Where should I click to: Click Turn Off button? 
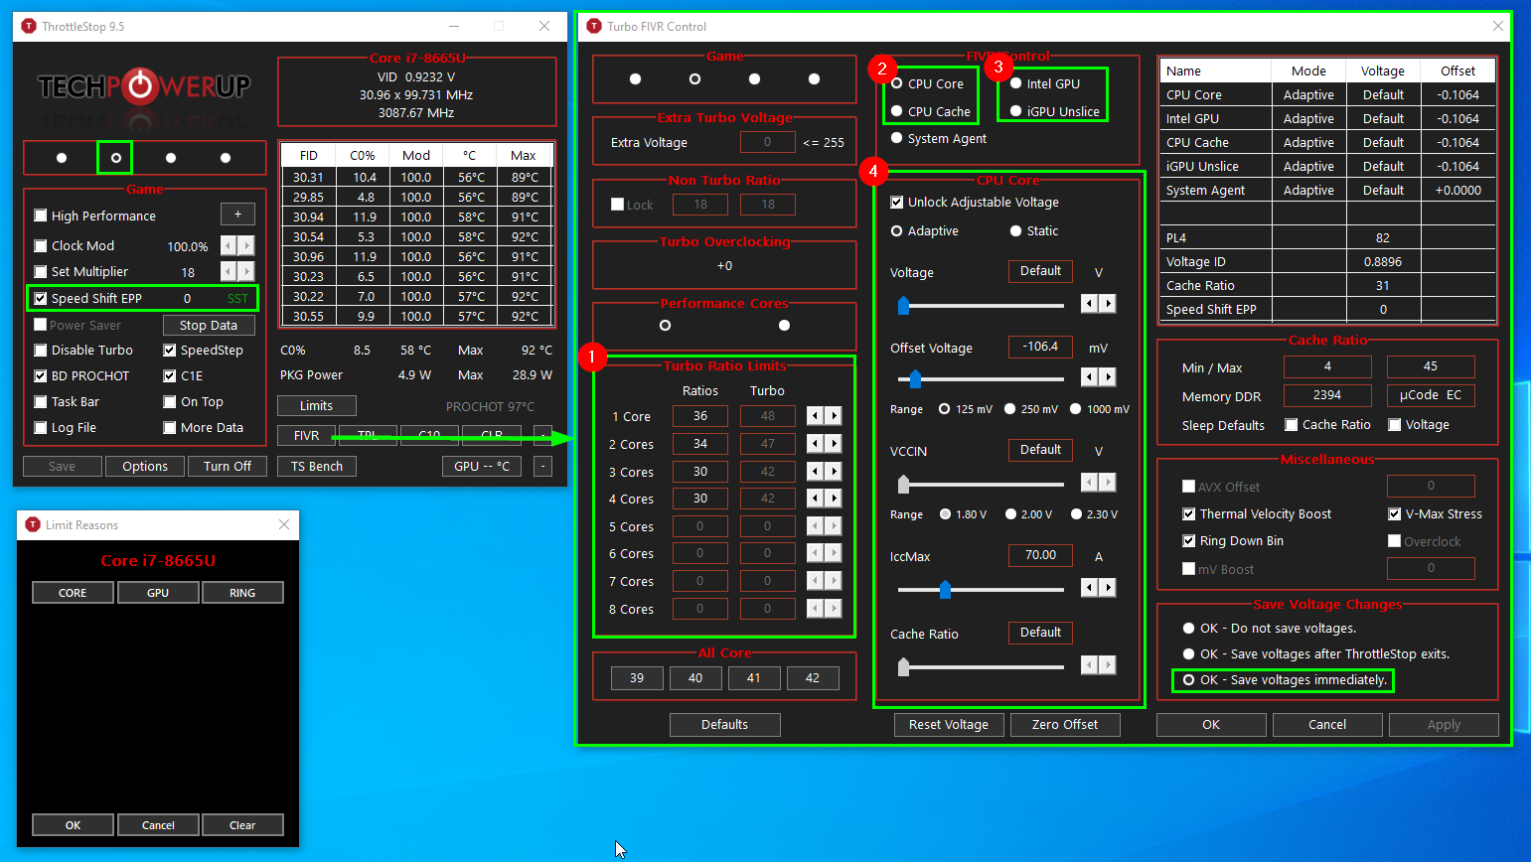click(x=228, y=466)
